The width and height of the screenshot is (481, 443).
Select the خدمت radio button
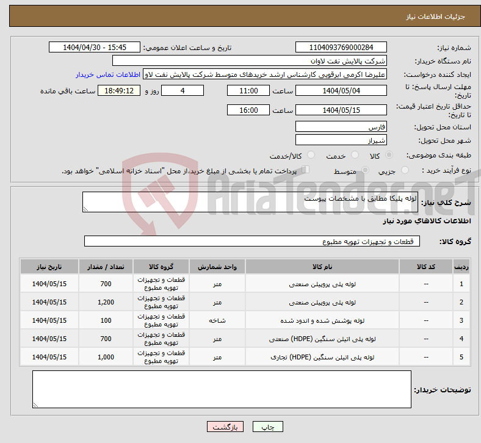[355, 155]
